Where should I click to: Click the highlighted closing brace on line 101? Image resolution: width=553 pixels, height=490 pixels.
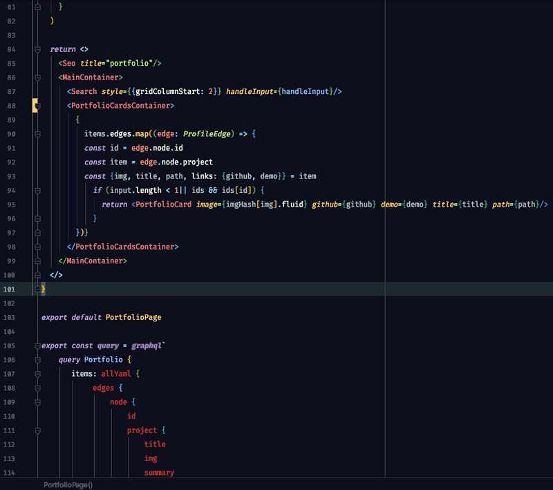pyautogui.click(x=44, y=290)
